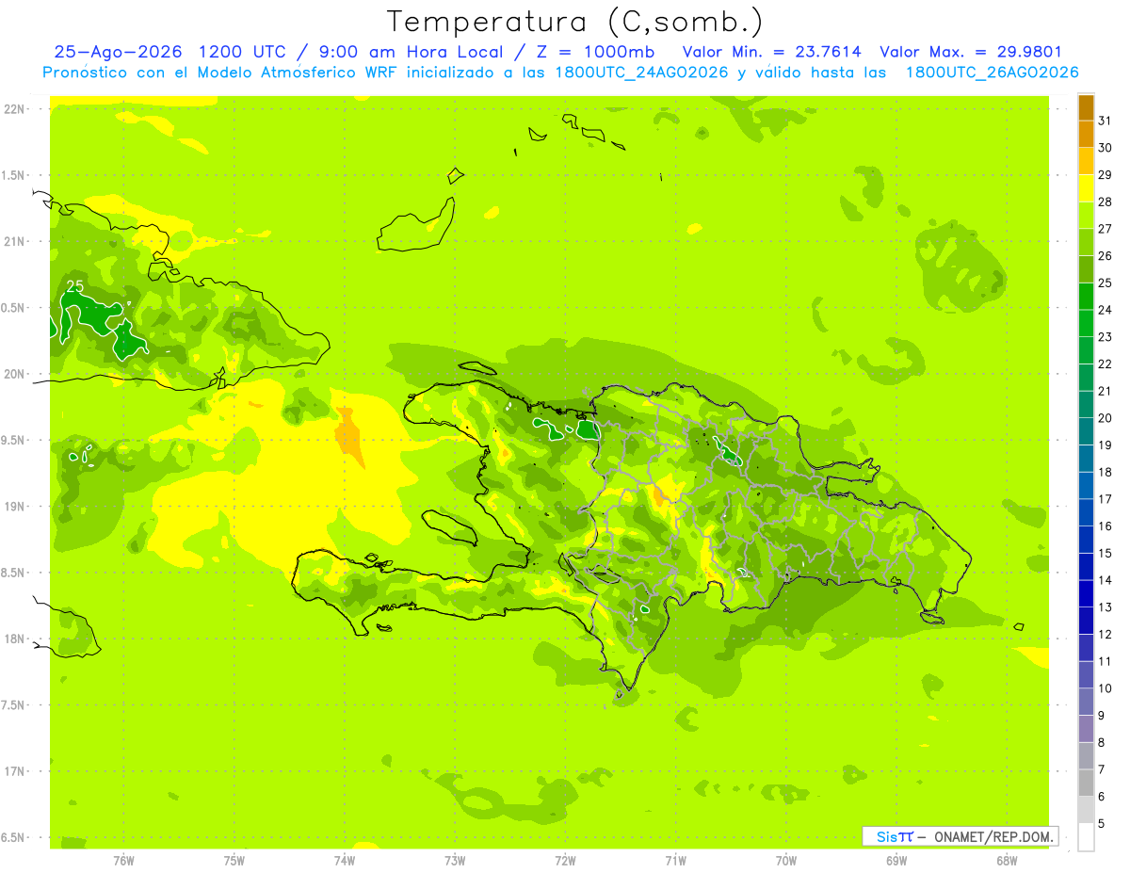Click the latitude label "18N"

(15, 639)
